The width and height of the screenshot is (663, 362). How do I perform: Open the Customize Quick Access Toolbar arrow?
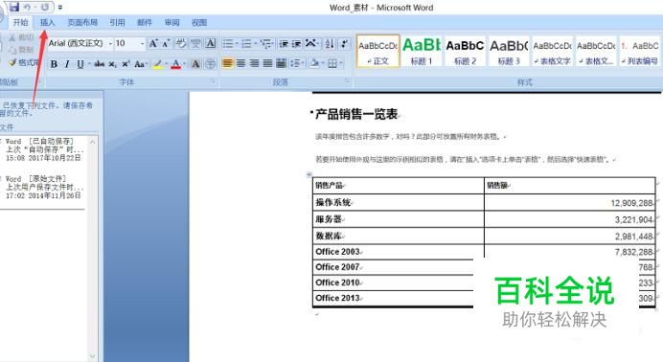pos(60,8)
